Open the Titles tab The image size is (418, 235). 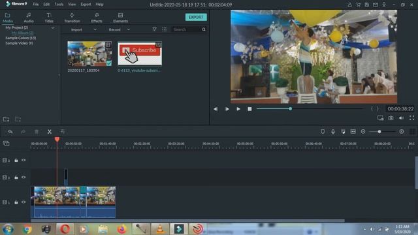pyautogui.click(x=49, y=18)
